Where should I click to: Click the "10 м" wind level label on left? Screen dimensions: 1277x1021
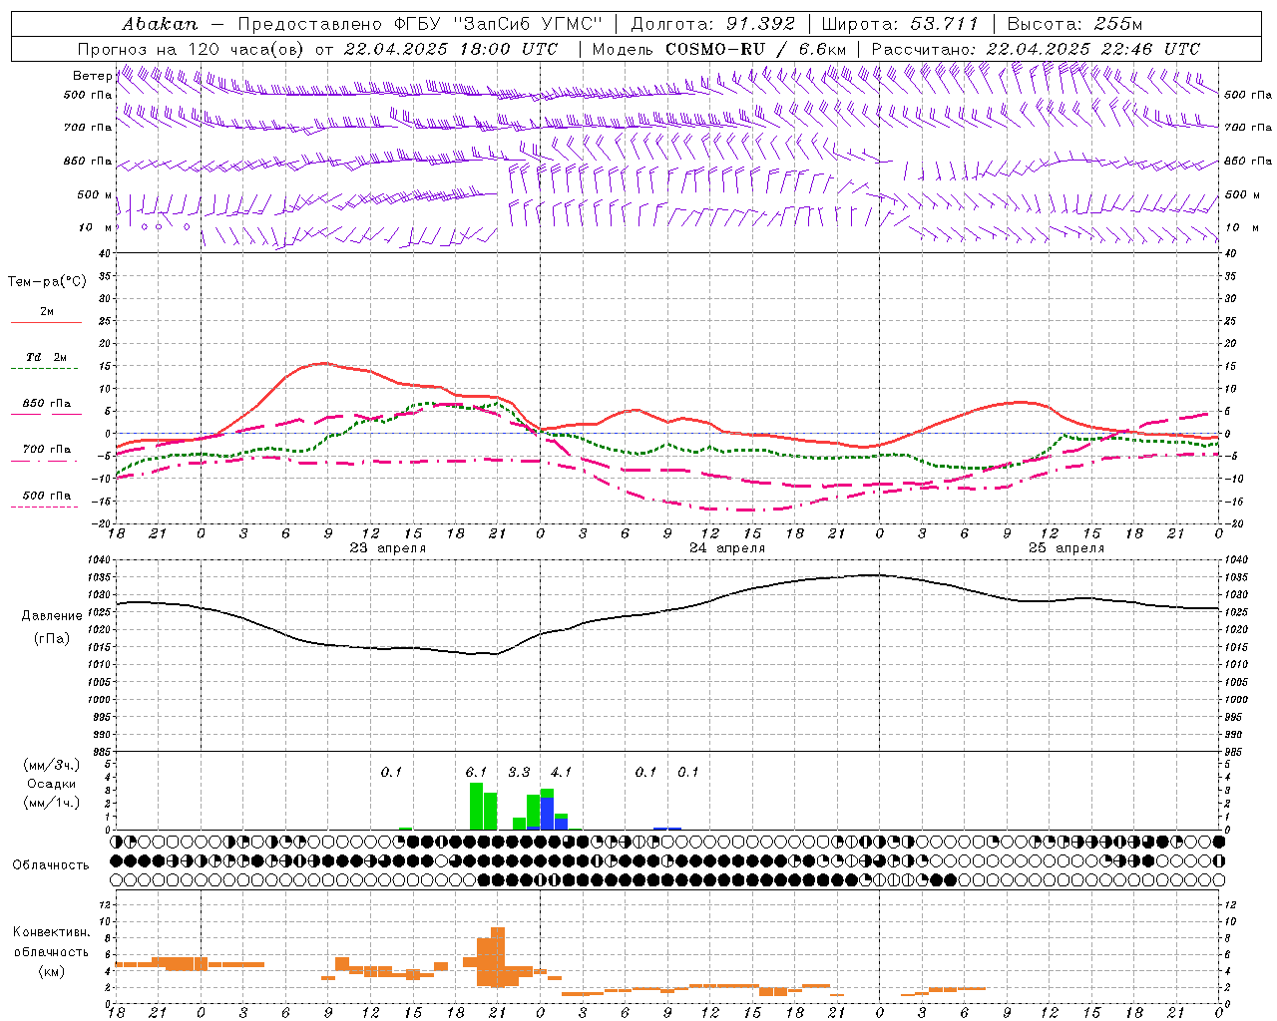point(96,227)
